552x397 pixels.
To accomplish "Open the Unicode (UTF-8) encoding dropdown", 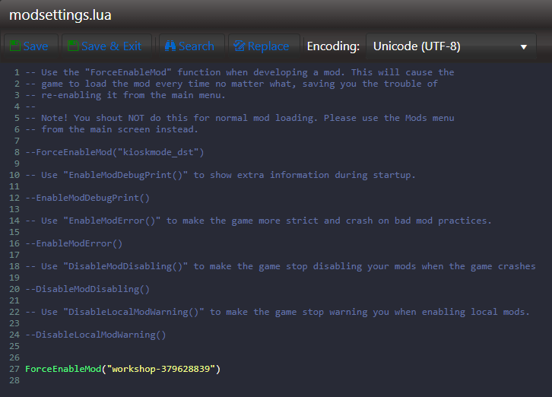I will coord(451,46).
